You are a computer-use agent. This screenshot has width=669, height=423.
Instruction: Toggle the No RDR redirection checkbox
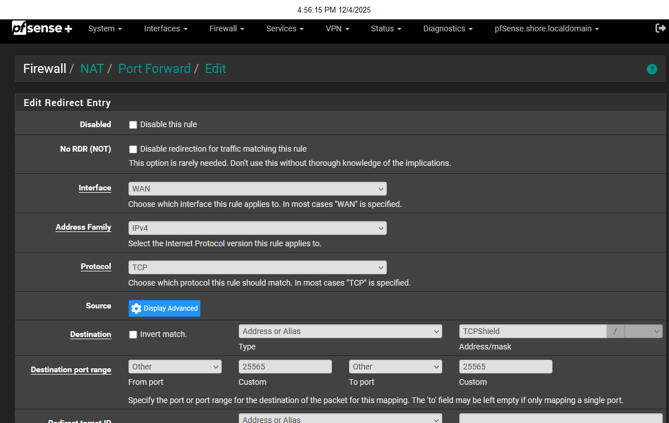pos(133,149)
